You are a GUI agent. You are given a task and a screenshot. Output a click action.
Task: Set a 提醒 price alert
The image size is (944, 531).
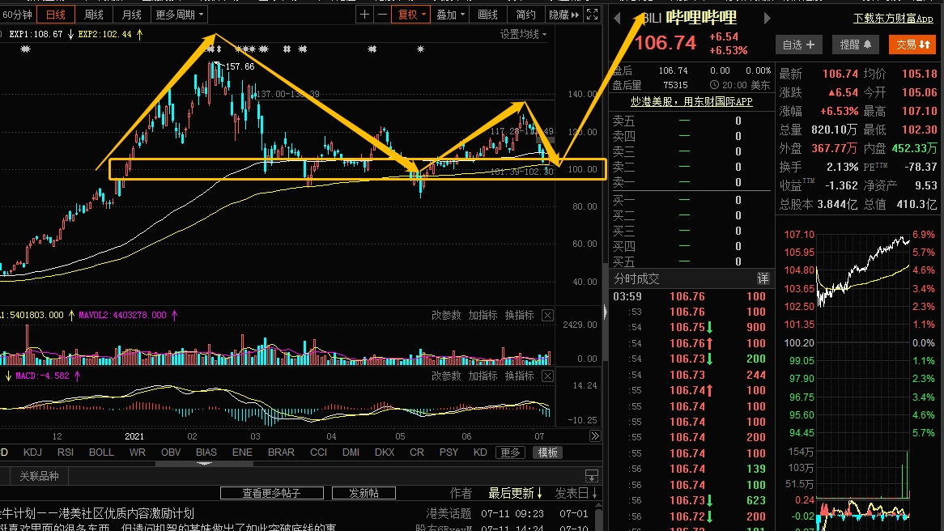[x=856, y=45]
